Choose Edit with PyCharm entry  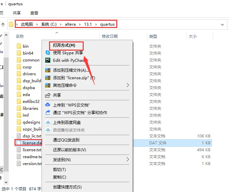pos(69,60)
